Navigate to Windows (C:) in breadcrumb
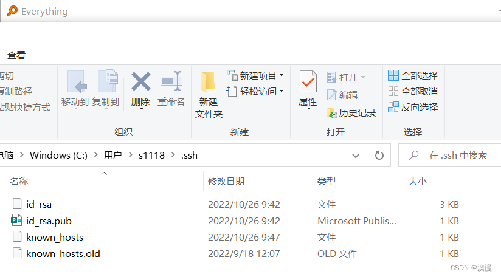This screenshot has width=501, height=277. click(58, 156)
